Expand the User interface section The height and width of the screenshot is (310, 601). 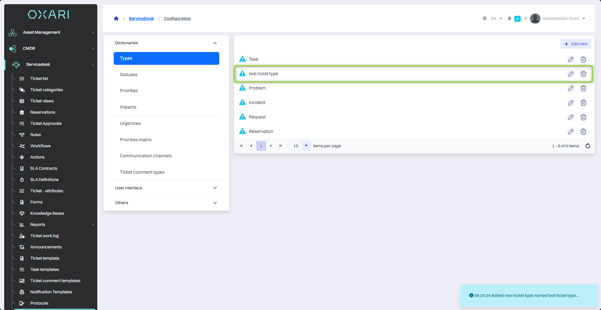tap(215, 188)
